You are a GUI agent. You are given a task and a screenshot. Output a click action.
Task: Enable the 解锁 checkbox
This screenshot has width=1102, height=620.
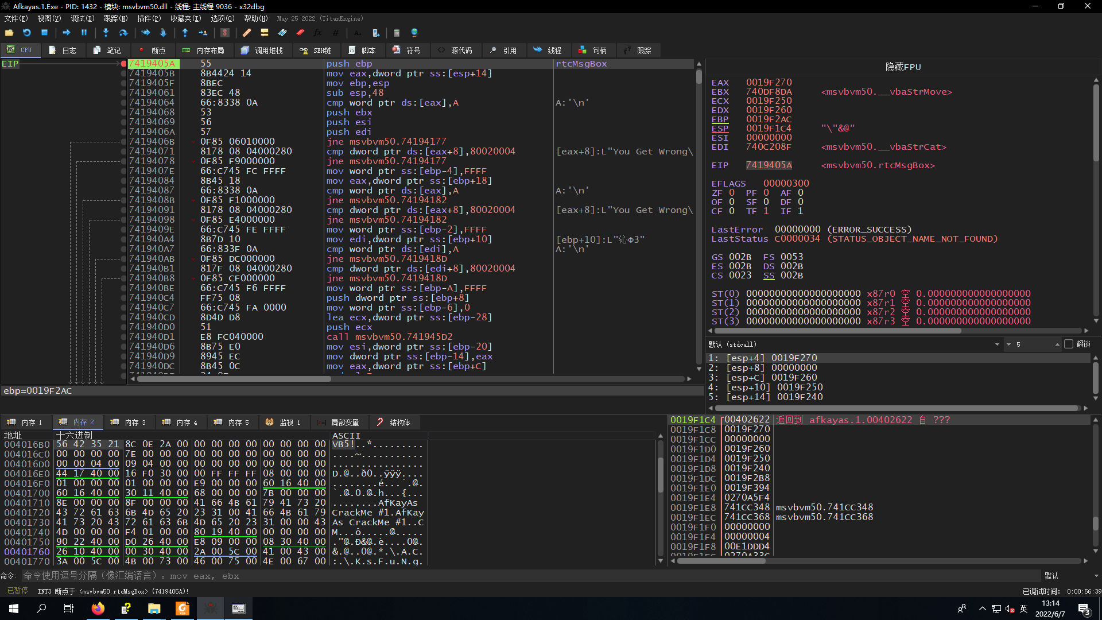(1069, 344)
